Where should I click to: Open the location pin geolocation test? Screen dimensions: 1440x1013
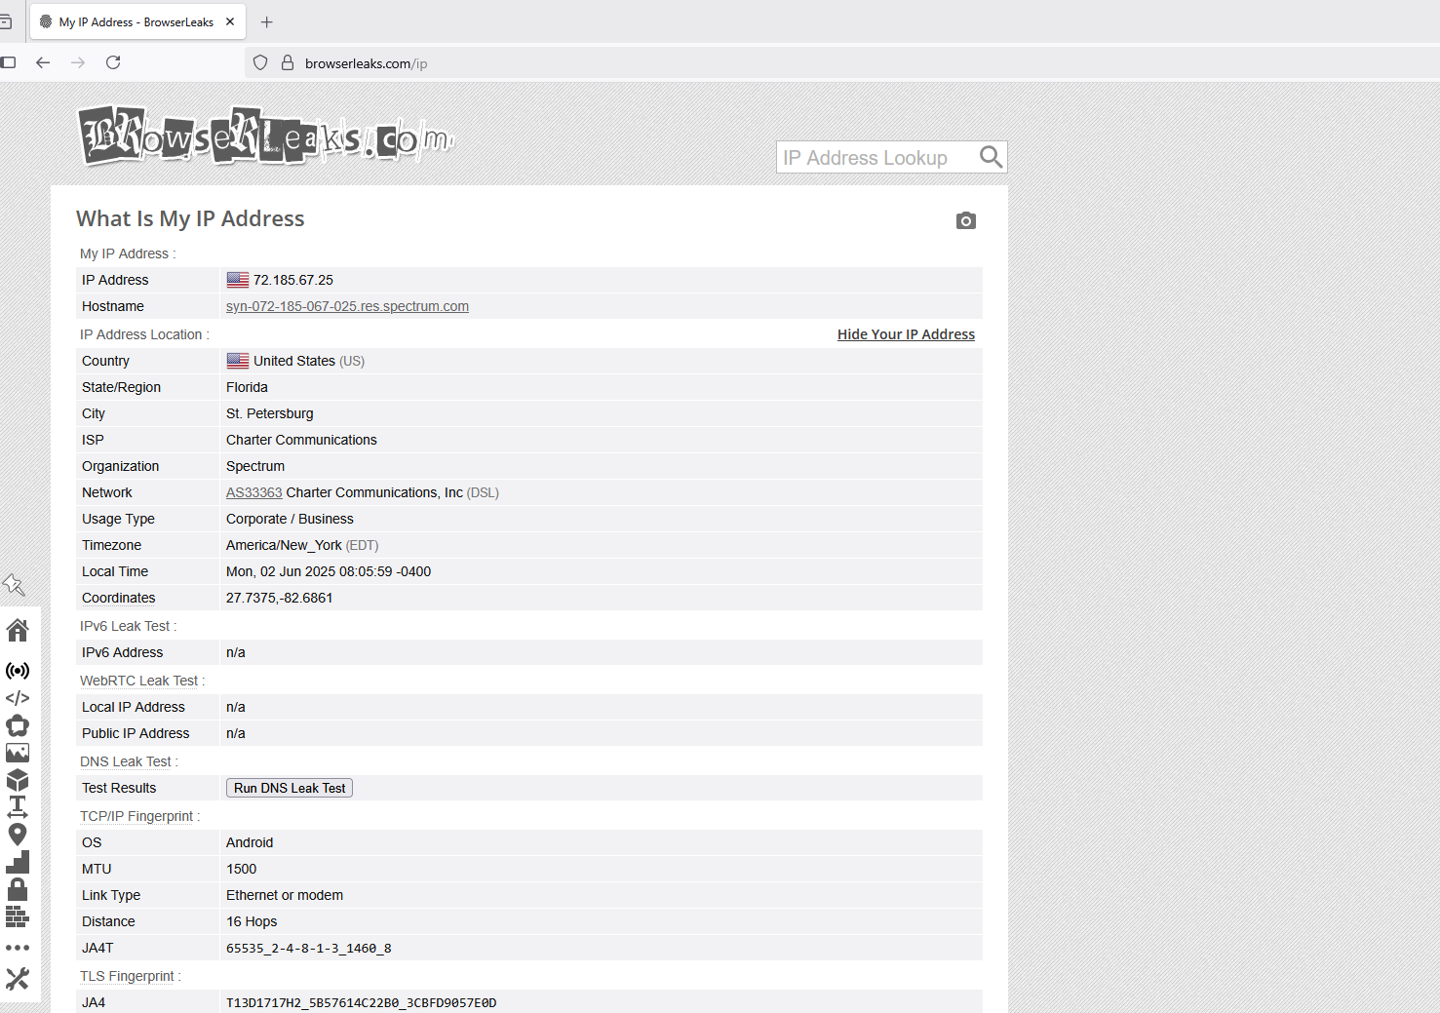pos(18,835)
